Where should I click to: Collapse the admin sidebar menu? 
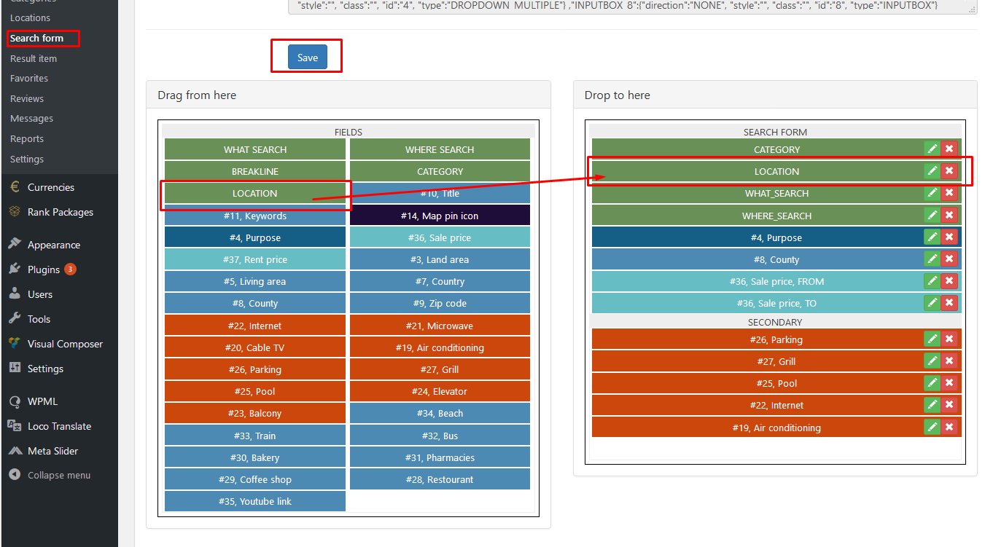click(x=58, y=475)
